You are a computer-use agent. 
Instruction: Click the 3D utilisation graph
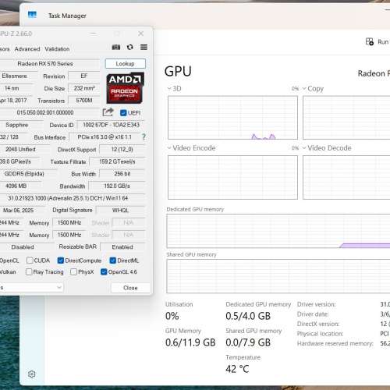[x=232, y=118]
